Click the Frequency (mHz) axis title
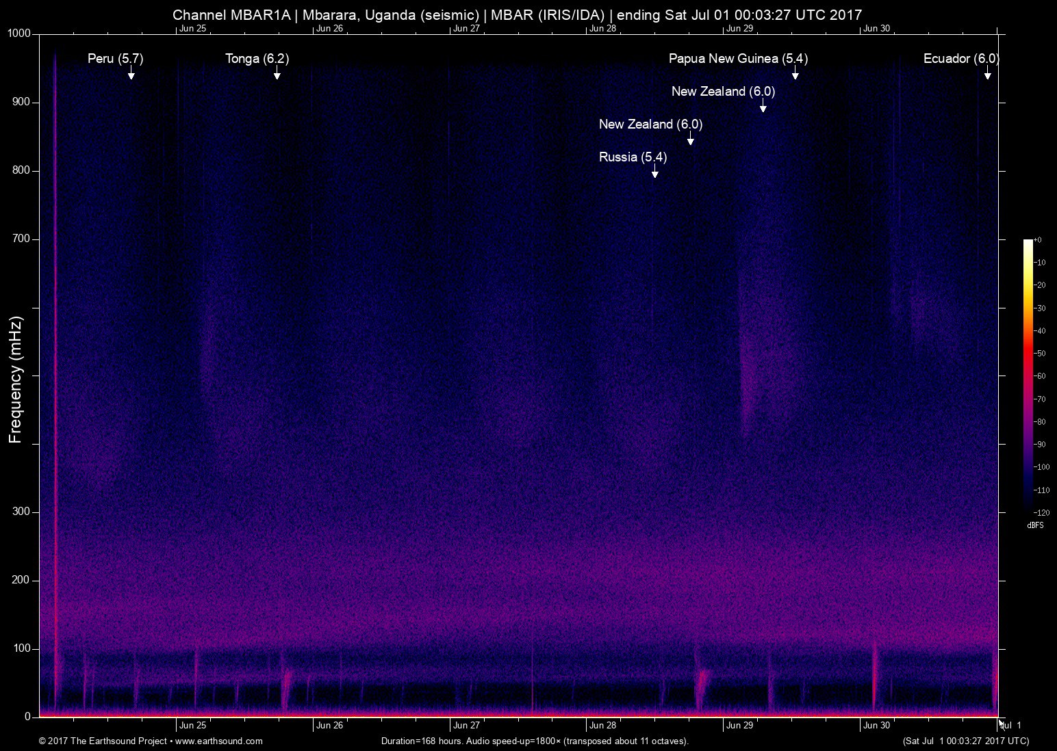 [16, 380]
